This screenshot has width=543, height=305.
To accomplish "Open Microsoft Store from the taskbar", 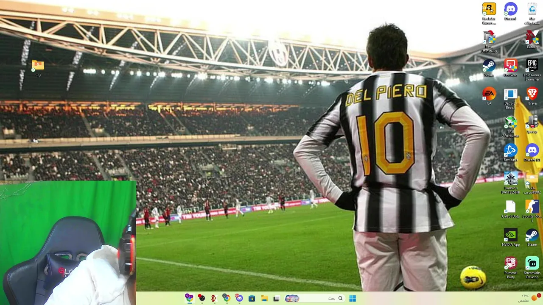I will click(x=252, y=298).
